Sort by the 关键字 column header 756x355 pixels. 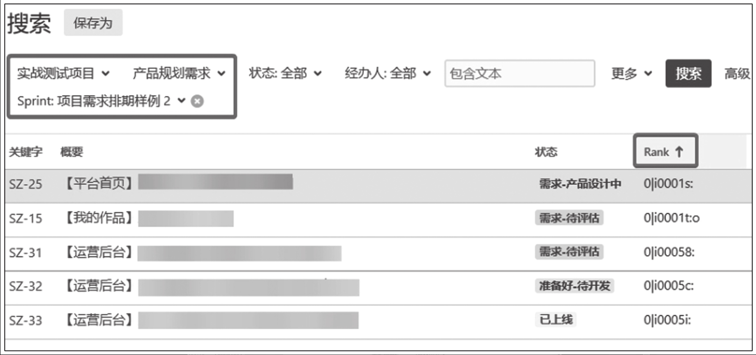26,152
